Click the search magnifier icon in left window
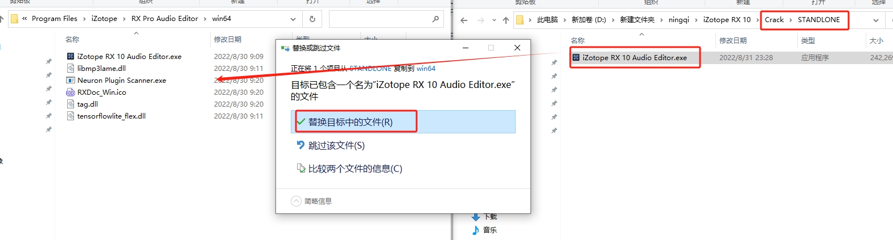Screen dimensions: 893x240 [435, 19]
